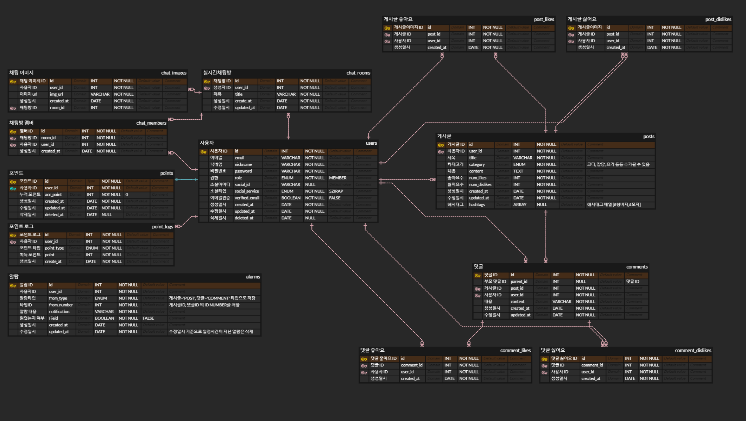
Task: Click the foreign key icon next to chat_images room_id
Action: point(13,108)
